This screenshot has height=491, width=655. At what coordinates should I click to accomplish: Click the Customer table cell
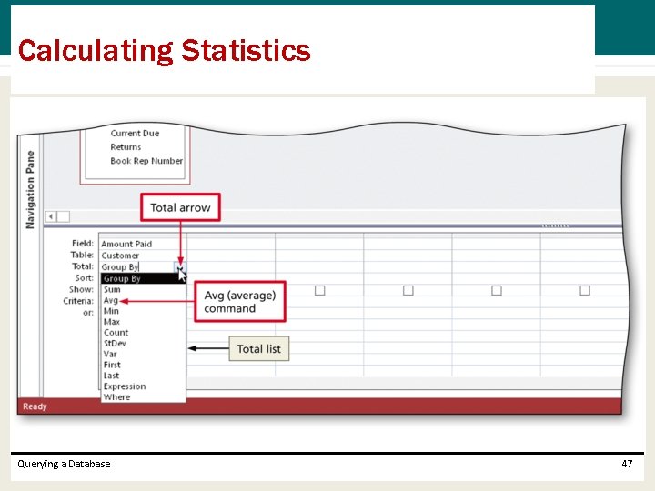pos(143,256)
